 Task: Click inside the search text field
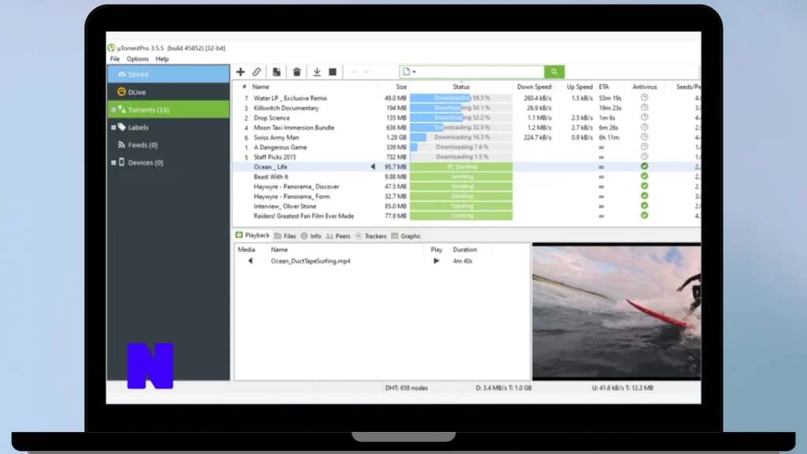tap(480, 72)
